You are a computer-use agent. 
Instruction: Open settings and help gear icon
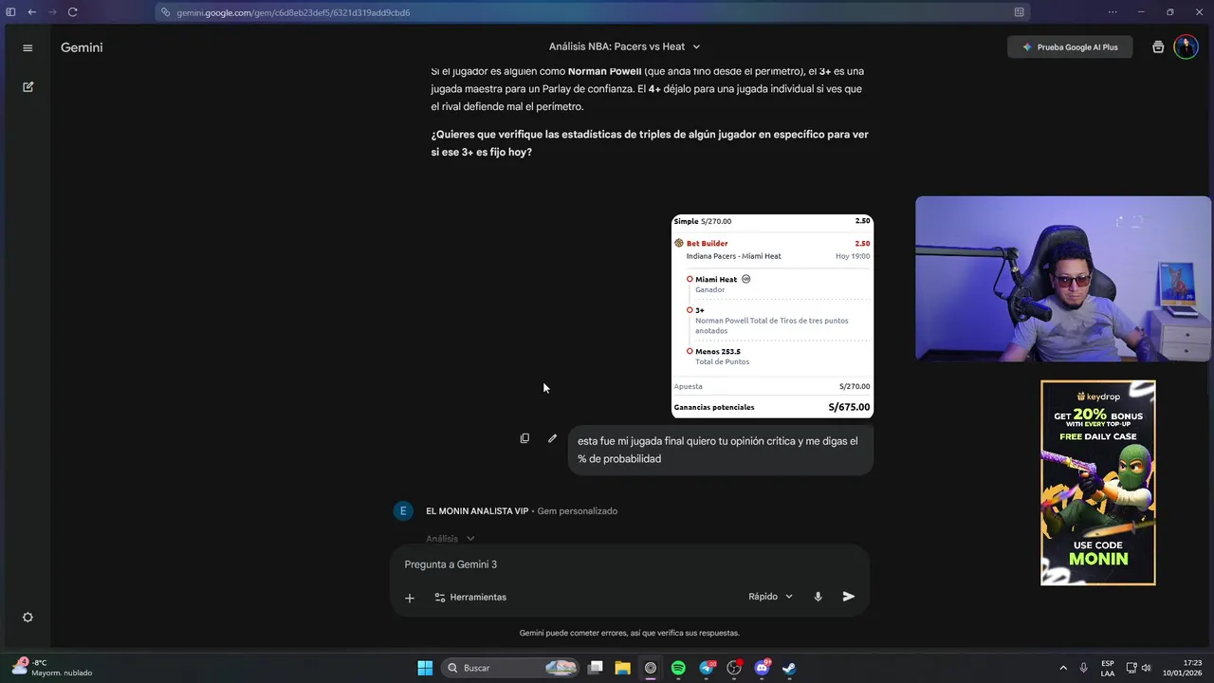[x=28, y=618]
